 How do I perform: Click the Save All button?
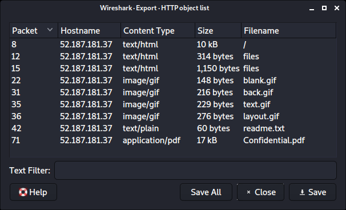click(x=206, y=192)
